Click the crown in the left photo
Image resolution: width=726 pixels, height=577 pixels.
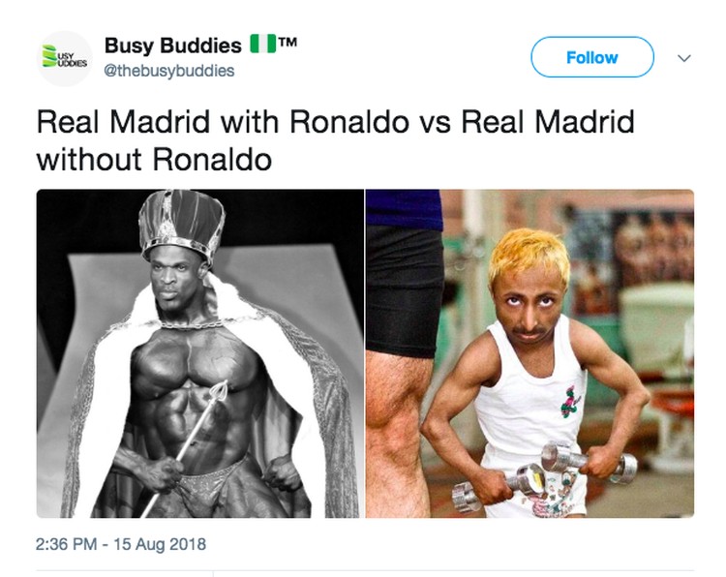coord(182,227)
